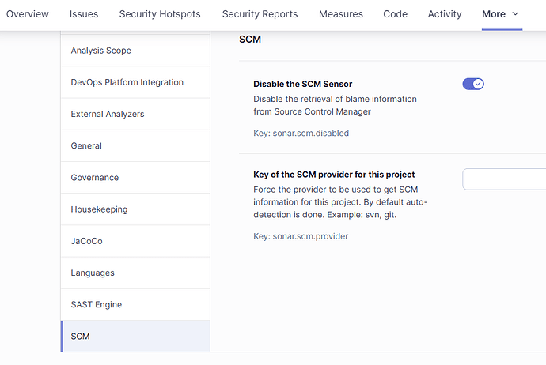Image resolution: width=546 pixels, height=365 pixels.
Task: Open DevOps Platform Integration settings
Action: point(135,82)
